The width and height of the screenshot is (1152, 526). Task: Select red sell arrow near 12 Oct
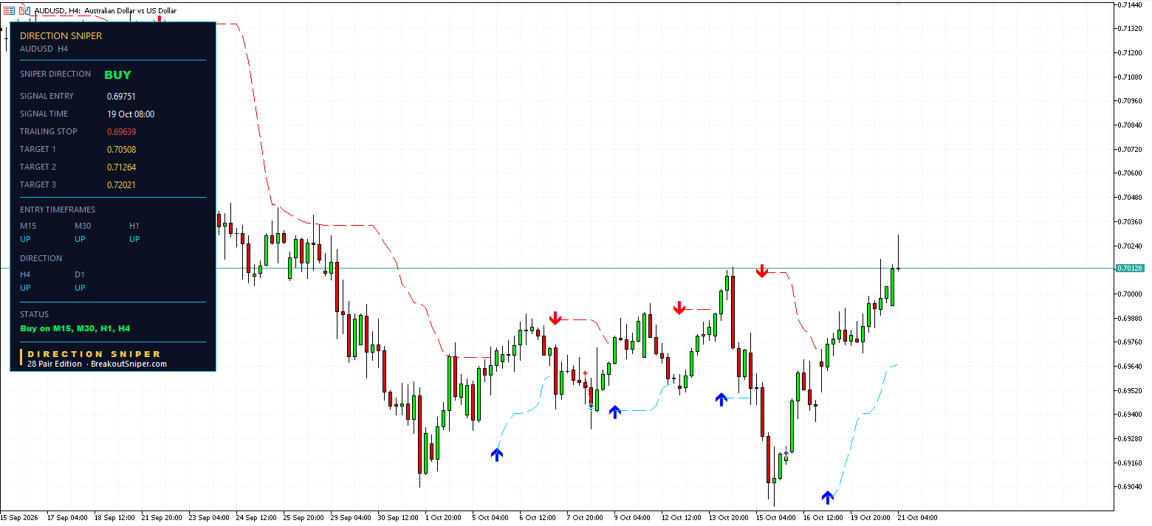click(x=679, y=308)
